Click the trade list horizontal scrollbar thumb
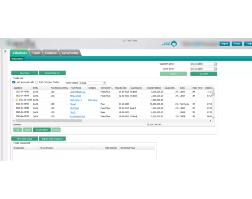Viewport: 252px width, 199px height. [x=49, y=121]
